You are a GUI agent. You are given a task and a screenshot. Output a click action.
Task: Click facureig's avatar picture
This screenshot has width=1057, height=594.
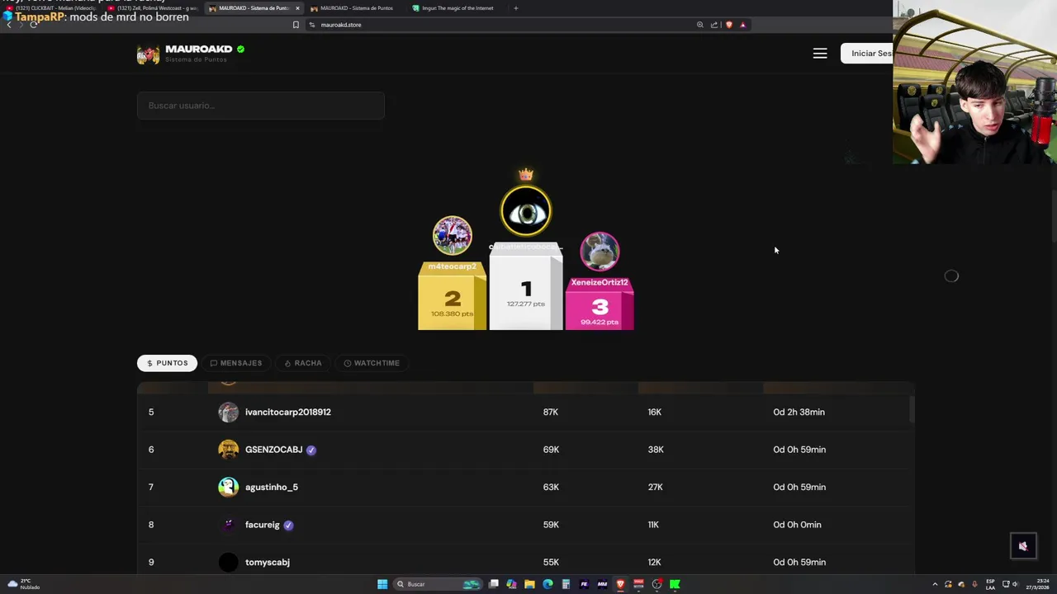(228, 525)
